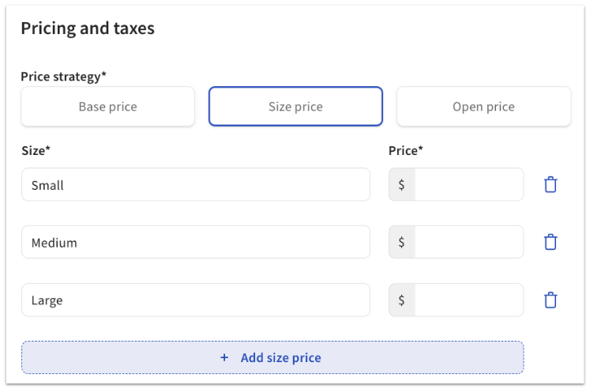Focus the Medium size name field

pos(195,243)
